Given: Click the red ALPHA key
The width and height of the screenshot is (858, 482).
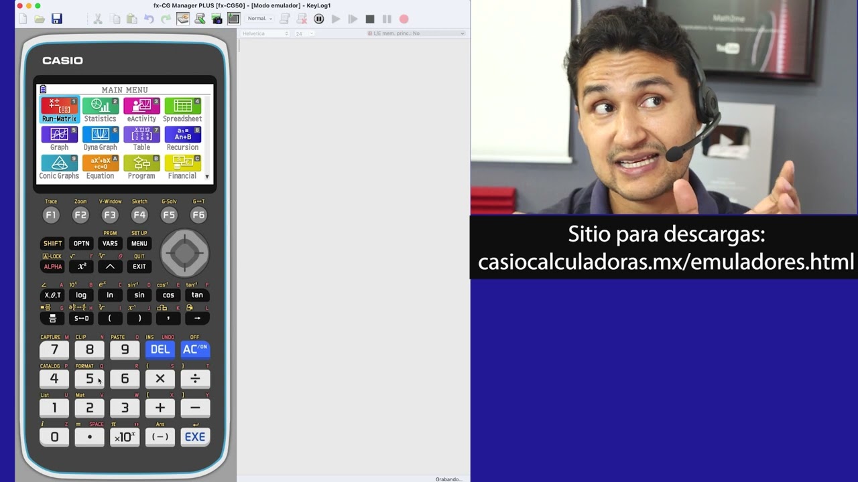Looking at the screenshot, I should pyautogui.click(x=52, y=266).
